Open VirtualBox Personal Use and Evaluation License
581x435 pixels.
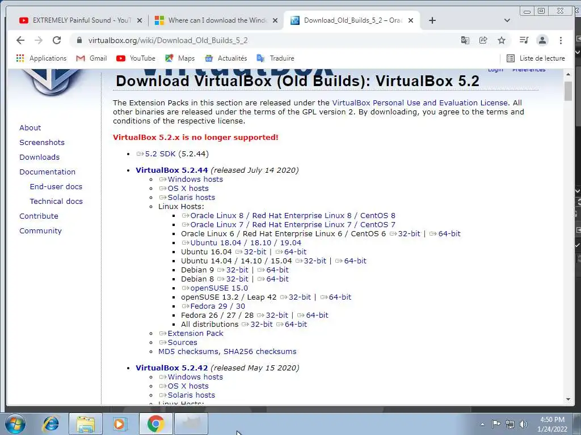pos(420,103)
